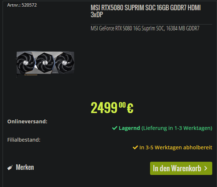The height and width of the screenshot is (187, 217).
Task: Save the product with the Merken label
Action: coord(25,167)
